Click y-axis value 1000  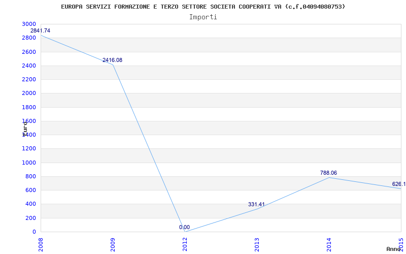pos(29,163)
